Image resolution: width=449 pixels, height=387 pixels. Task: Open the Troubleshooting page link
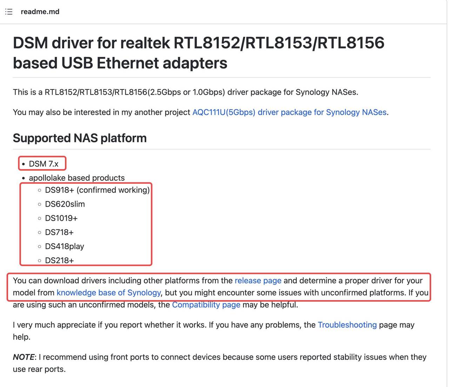coord(347,325)
